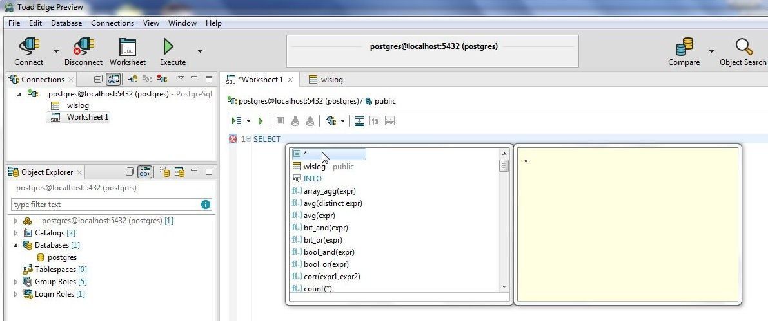This screenshot has height=321, width=768.
Task: Click the red-dot plug icon in Connections panel
Action: point(162,78)
